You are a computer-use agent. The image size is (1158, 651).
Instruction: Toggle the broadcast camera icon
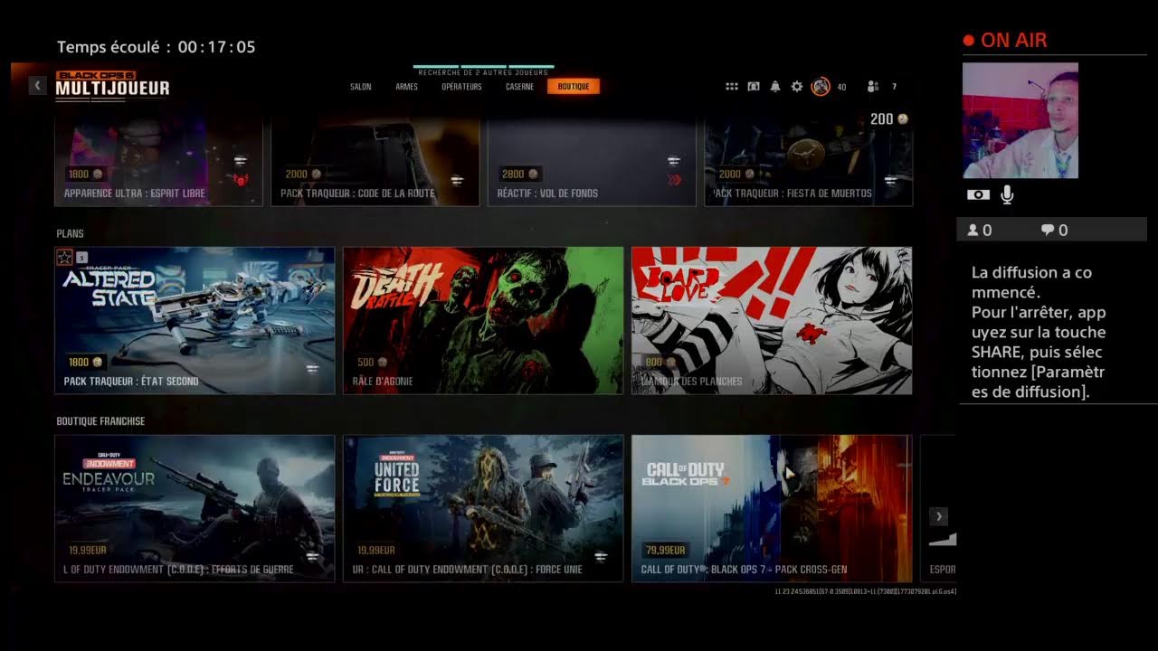978,194
